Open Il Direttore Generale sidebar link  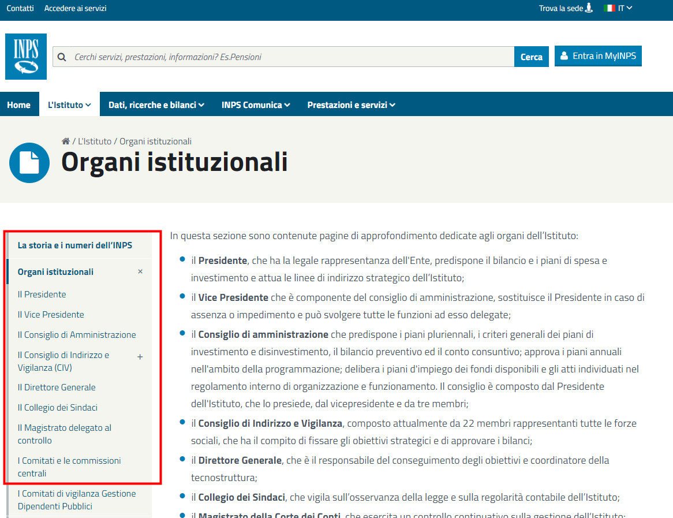pos(57,387)
